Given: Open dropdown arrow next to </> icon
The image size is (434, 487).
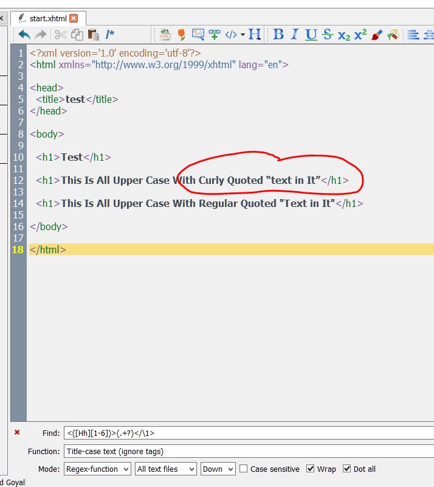Looking at the screenshot, I should (243, 35).
